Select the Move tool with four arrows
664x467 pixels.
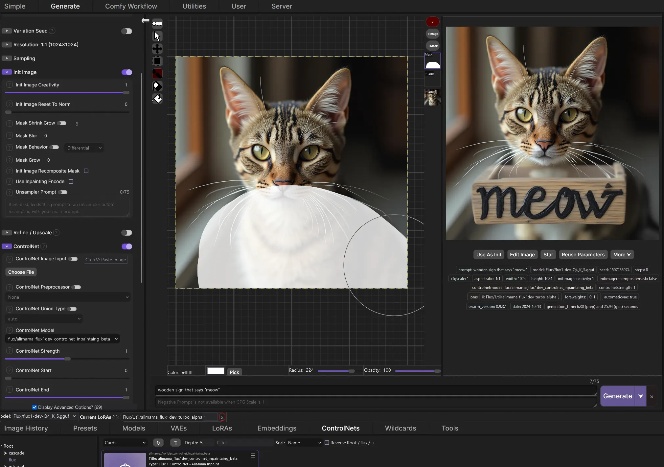[x=157, y=49]
